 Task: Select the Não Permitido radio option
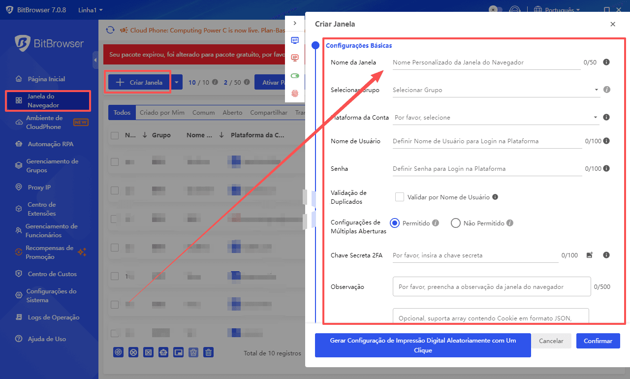coord(455,223)
